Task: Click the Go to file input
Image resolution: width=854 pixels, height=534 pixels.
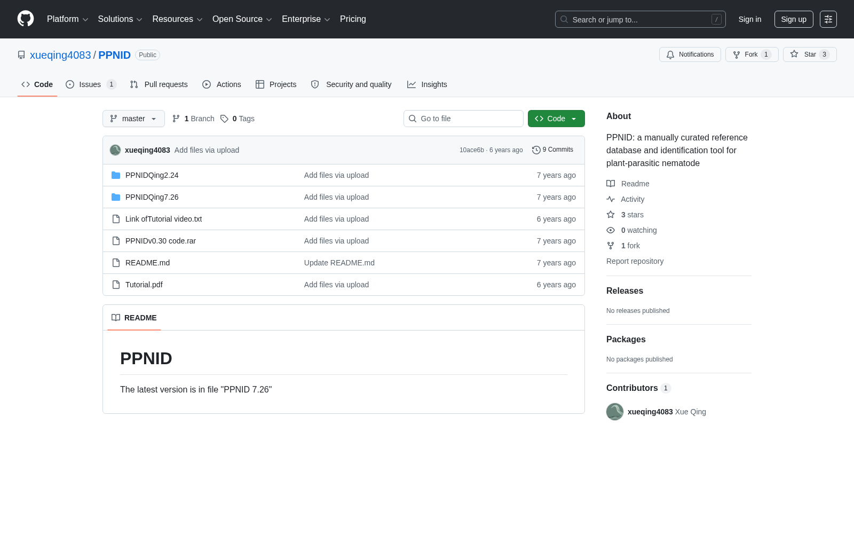Action: click(x=463, y=119)
